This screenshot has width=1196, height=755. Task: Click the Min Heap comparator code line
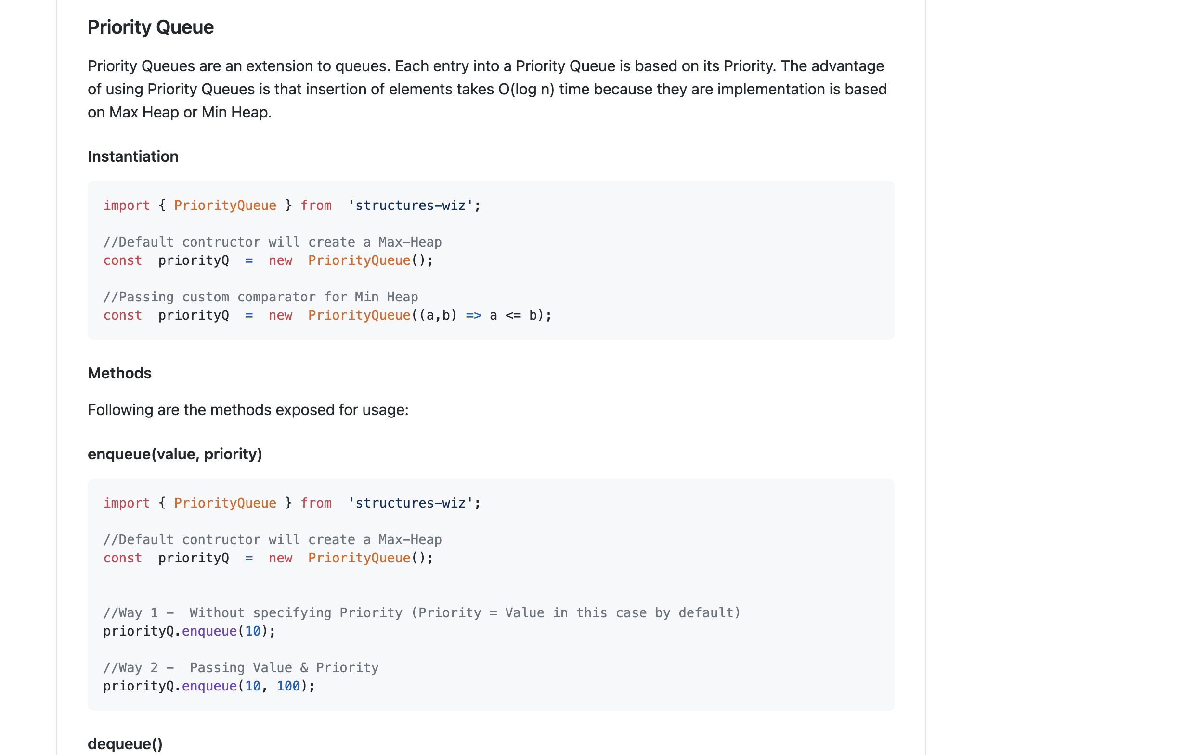tap(327, 315)
